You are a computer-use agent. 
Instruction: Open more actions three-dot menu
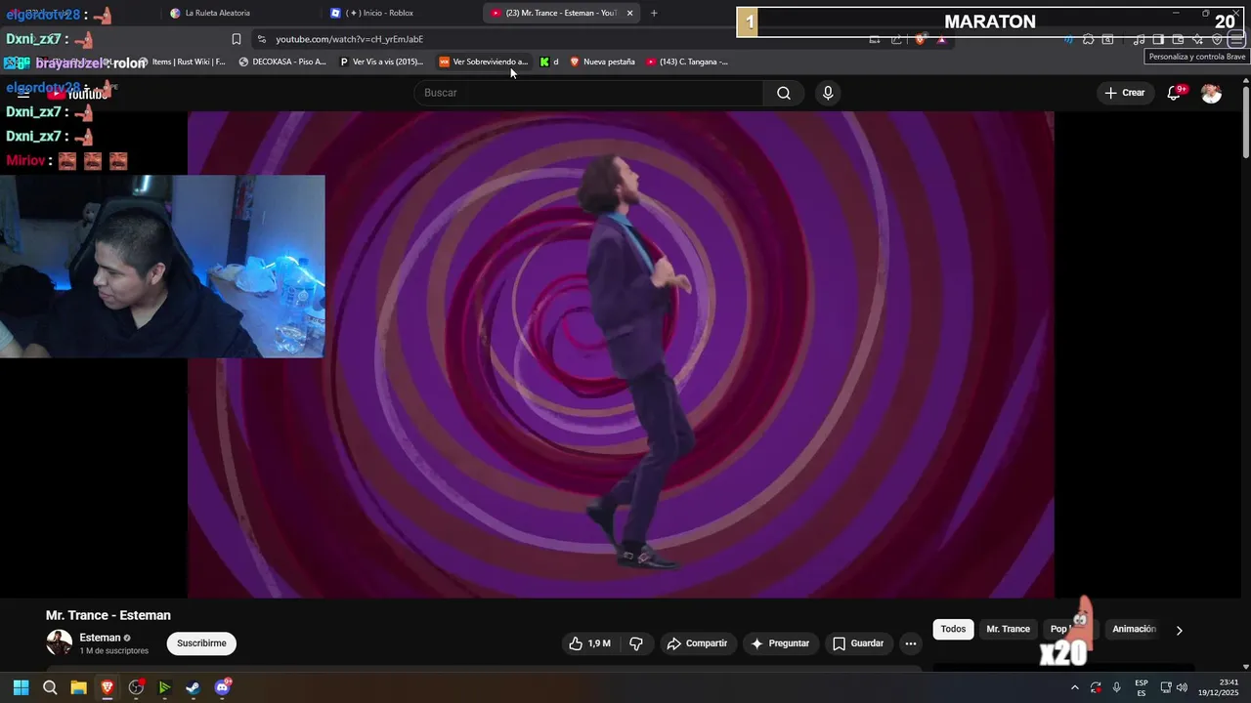coord(910,643)
